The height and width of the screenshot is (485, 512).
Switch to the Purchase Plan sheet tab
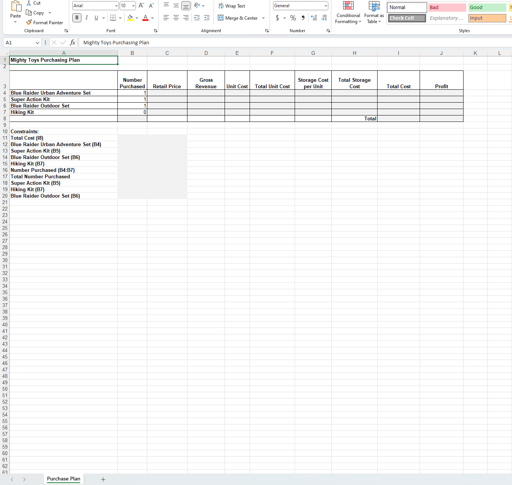64,479
